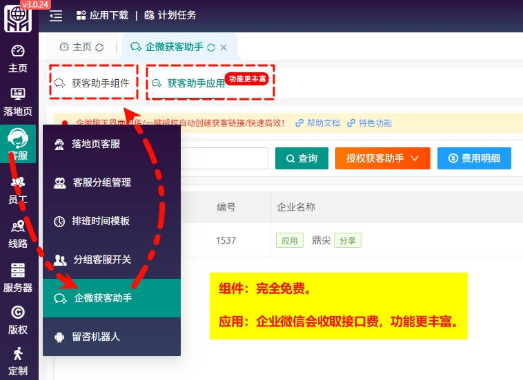The image size is (523, 380).
Task: Click the 服务器 server sidebar icon
Action: coord(18,277)
